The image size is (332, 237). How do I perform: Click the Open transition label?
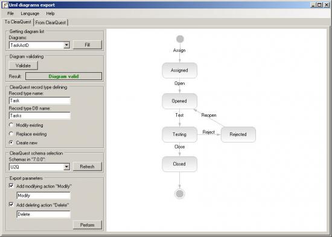(x=179, y=84)
